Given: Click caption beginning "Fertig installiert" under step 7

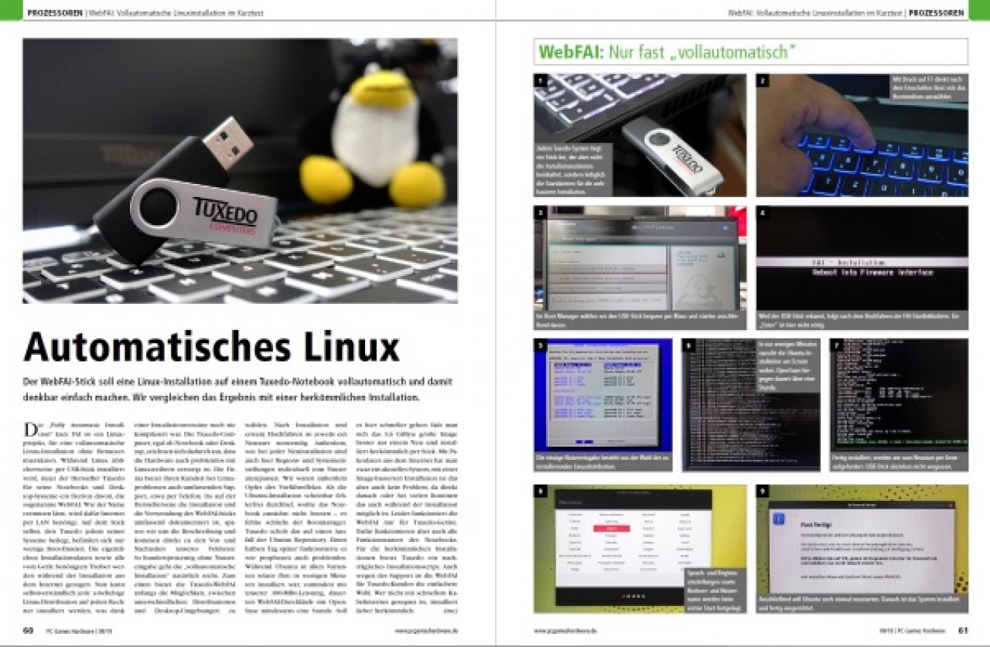Looking at the screenshot, I should [899, 462].
